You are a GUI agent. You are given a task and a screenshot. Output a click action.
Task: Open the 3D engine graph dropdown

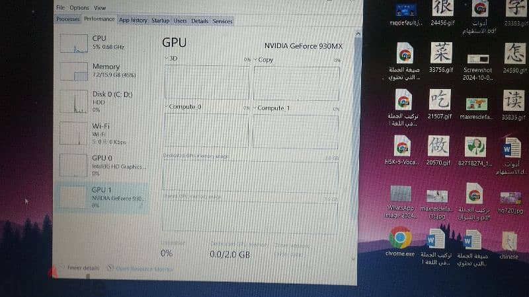pyautogui.click(x=171, y=58)
